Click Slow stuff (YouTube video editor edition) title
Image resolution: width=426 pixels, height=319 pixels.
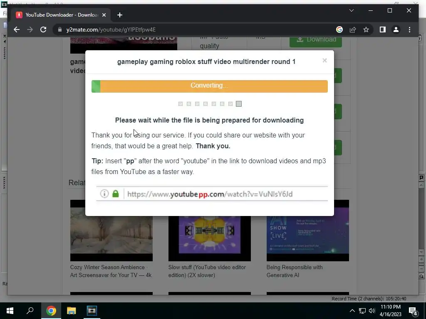[x=207, y=271]
